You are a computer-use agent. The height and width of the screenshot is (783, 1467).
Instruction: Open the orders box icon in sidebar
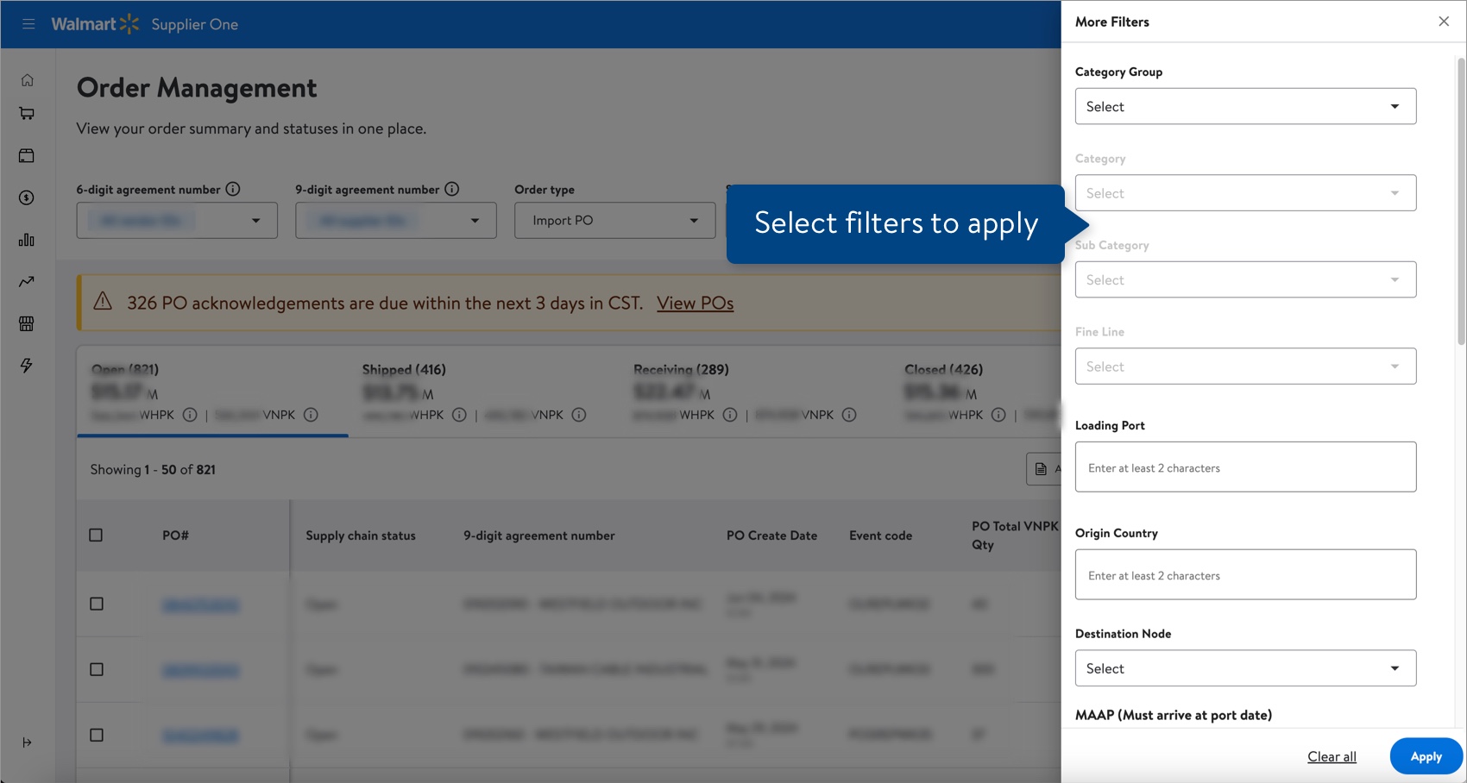click(27, 155)
